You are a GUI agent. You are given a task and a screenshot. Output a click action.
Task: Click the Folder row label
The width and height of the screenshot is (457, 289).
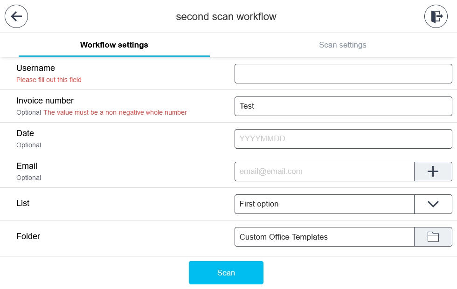tap(28, 236)
